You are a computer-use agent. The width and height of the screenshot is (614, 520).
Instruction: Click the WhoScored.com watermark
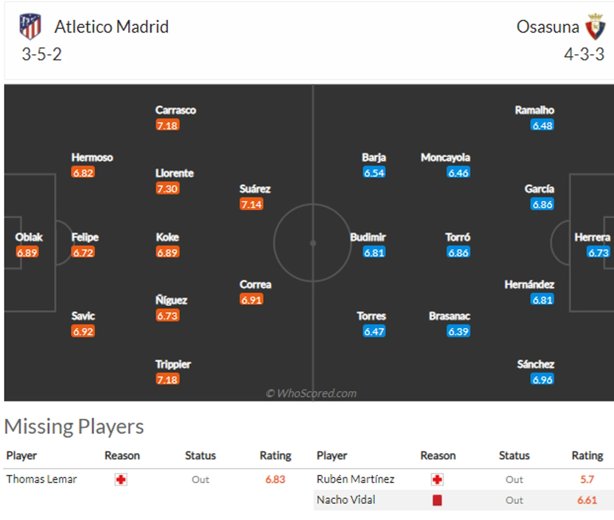tap(311, 393)
